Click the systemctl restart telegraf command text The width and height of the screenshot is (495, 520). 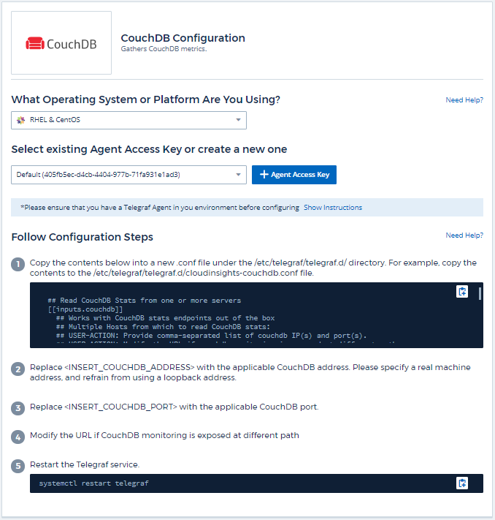click(93, 483)
